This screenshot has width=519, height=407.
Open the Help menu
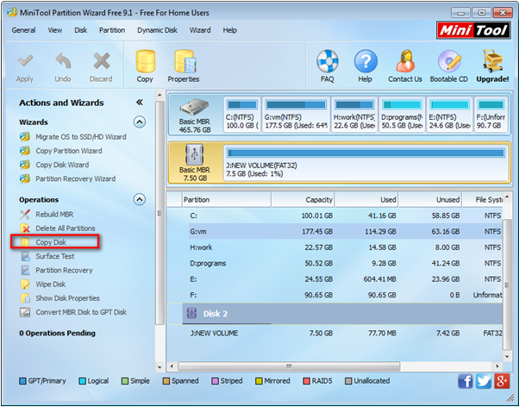point(229,30)
